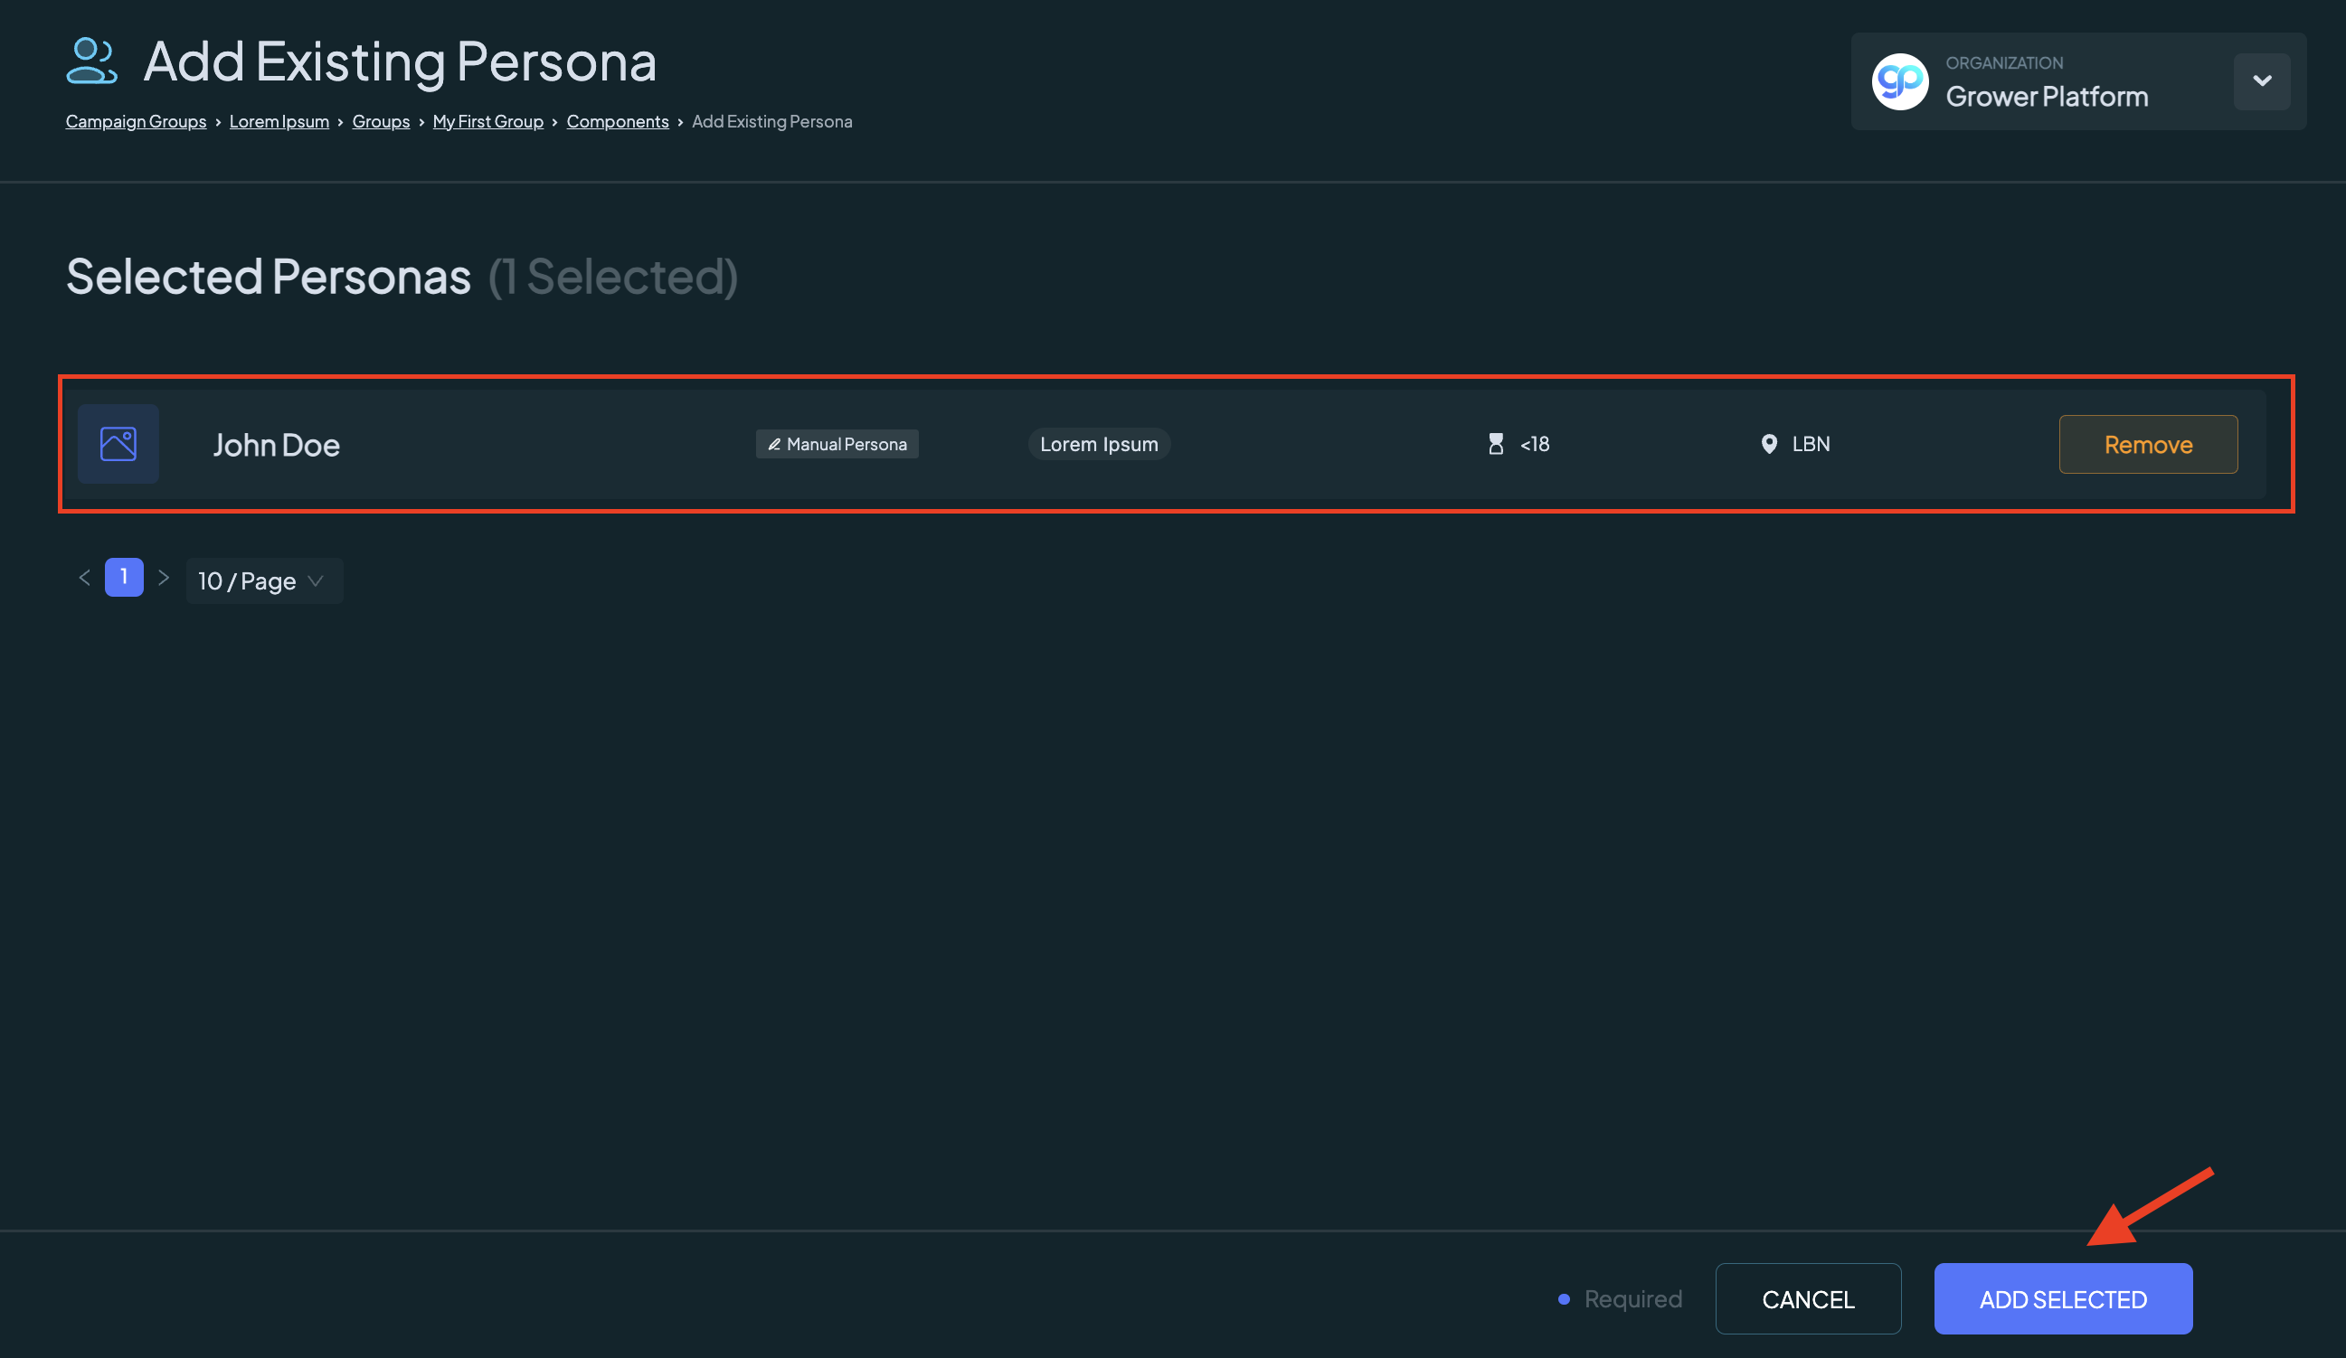Click the Grower Platform organization logo

tap(1899, 82)
